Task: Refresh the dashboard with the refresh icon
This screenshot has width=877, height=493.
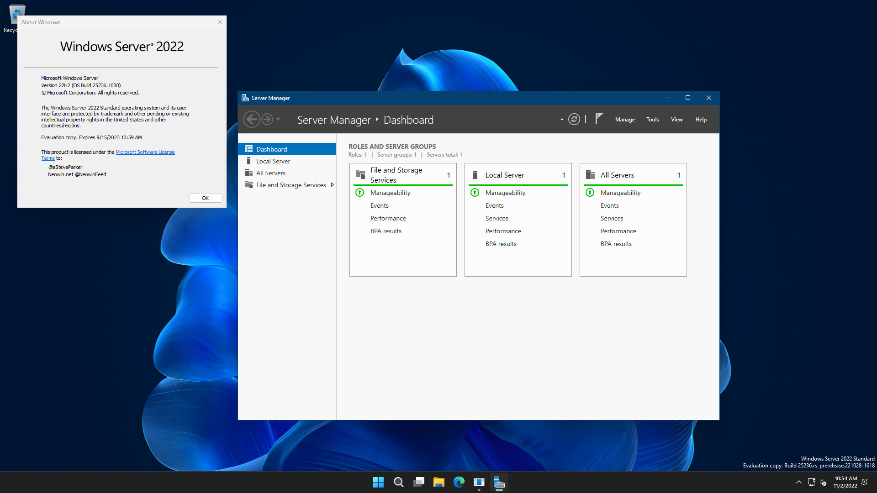Action: click(574, 119)
